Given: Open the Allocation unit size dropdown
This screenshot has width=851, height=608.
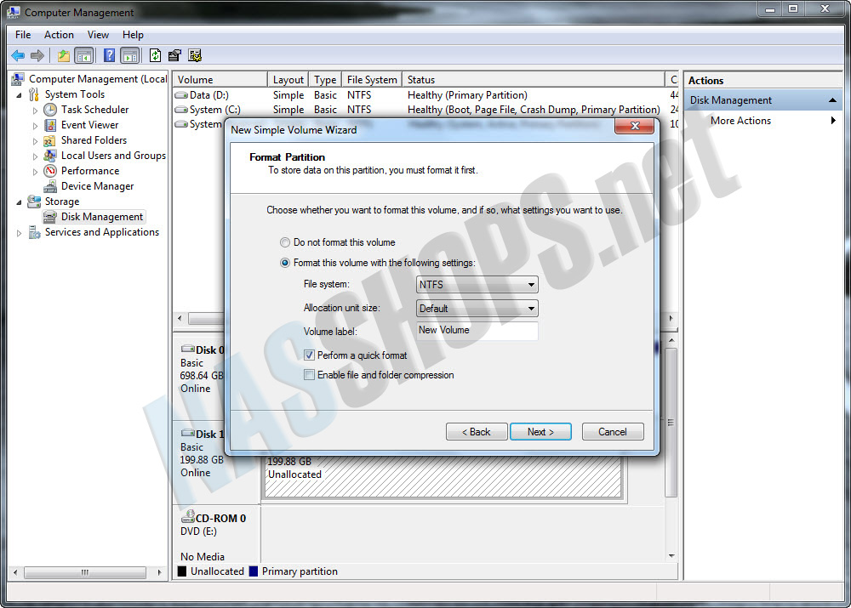Looking at the screenshot, I should (x=477, y=309).
